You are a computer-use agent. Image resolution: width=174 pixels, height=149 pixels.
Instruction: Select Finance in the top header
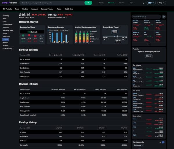[x=111, y=3]
